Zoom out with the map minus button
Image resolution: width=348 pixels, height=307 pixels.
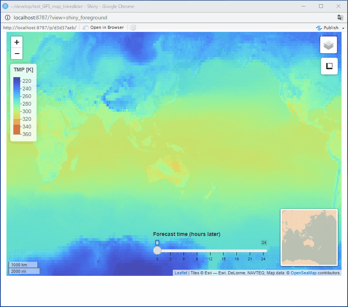[x=17, y=54]
